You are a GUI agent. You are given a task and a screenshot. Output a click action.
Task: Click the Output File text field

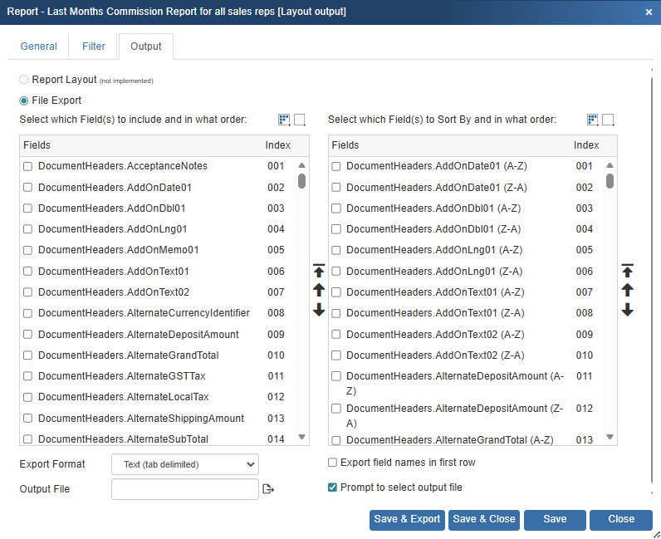pos(185,489)
